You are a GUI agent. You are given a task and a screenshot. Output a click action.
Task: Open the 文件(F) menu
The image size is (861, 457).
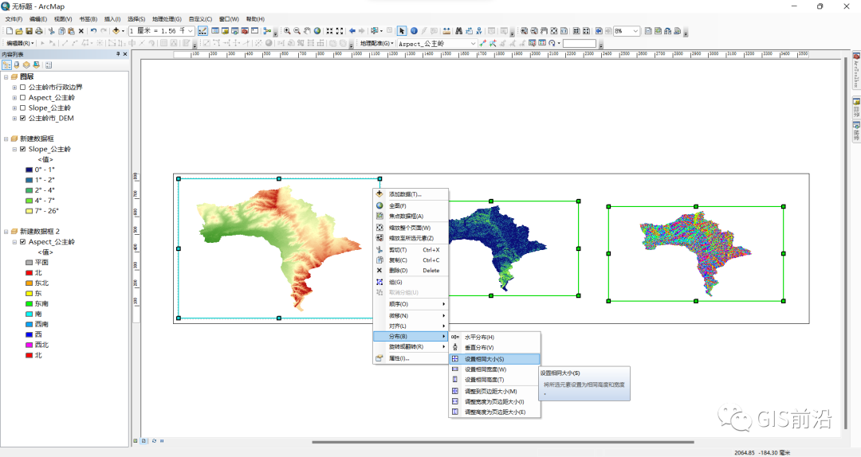[14, 19]
